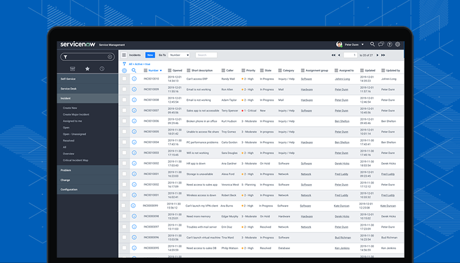Collapse Incident navigator section
Image resolution: width=460 pixels, height=263 pixels.
(87, 99)
